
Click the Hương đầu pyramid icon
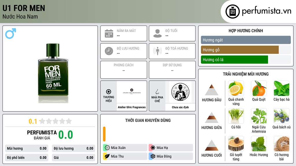click(212, 90)
